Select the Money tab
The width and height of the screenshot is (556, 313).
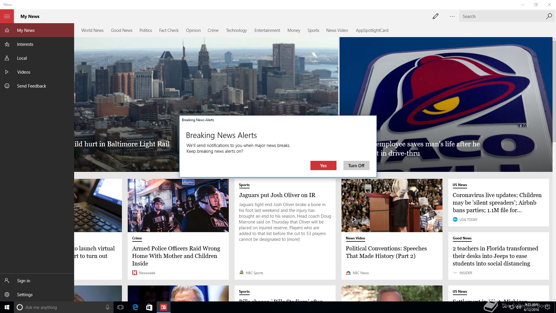(294, 30)
